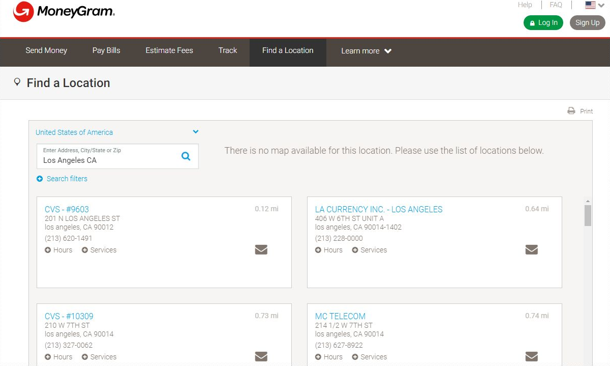Click envelope icon for LA Currency Inc.
Viewport: 610px width, 366px height.
(532, 249)
